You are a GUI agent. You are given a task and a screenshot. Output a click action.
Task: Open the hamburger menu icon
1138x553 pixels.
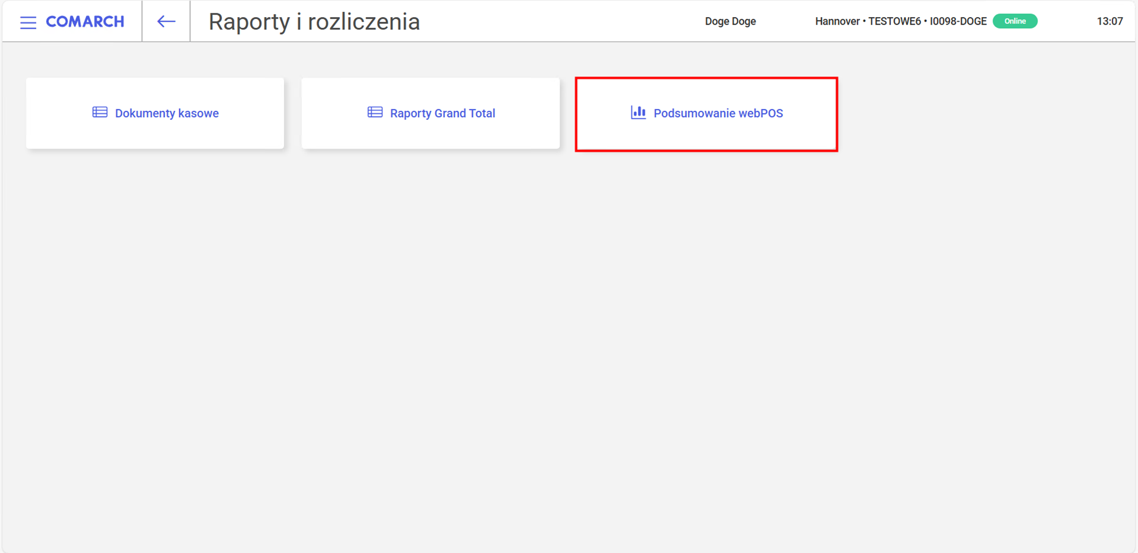click(28, 22)
